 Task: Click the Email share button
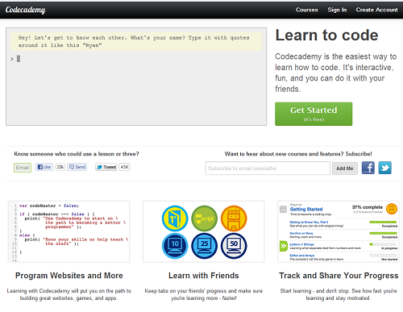coord(23,168)
